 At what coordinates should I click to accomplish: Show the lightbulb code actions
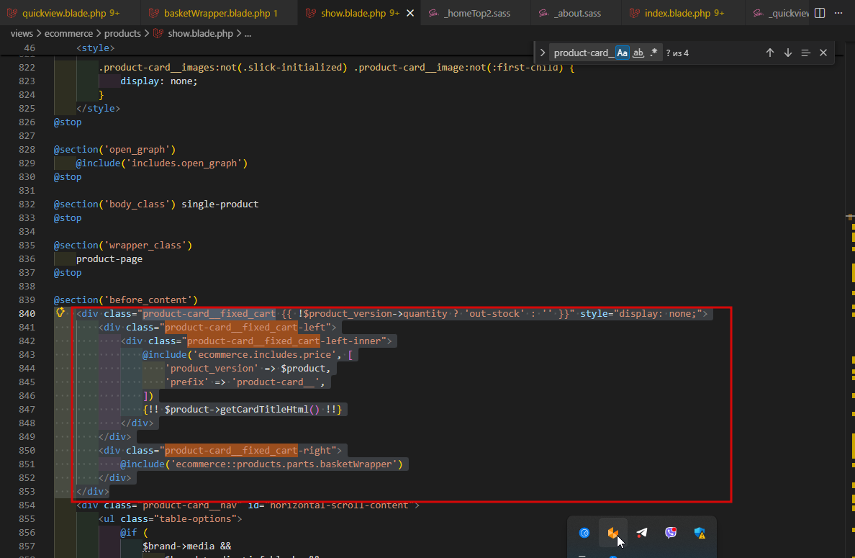[61, 313]
